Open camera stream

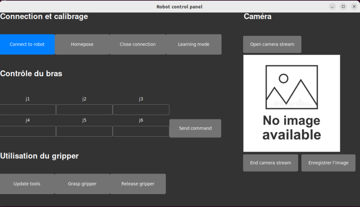click(x=272, y=44)
